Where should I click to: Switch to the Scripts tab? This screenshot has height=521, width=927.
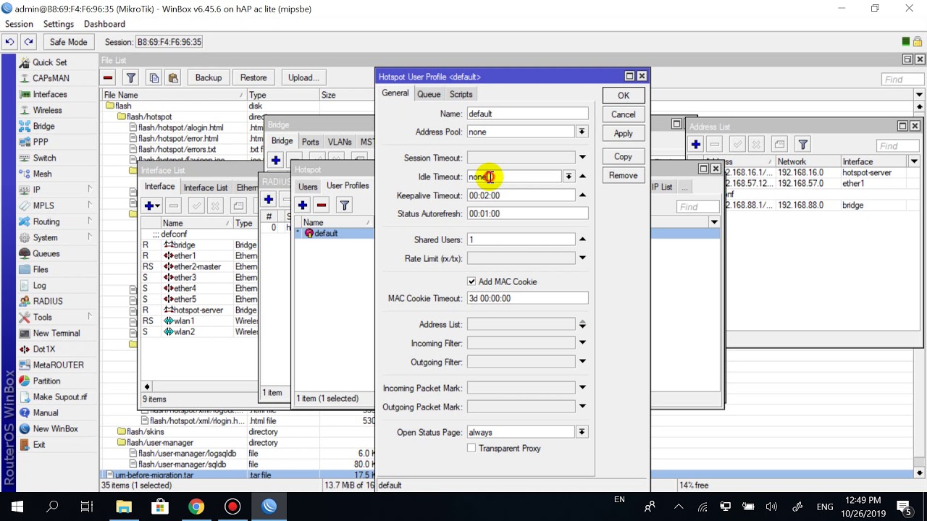(461, 94)
